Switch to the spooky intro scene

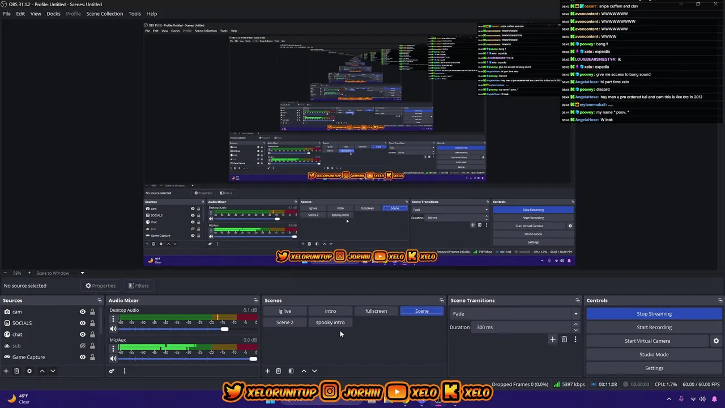330,322
